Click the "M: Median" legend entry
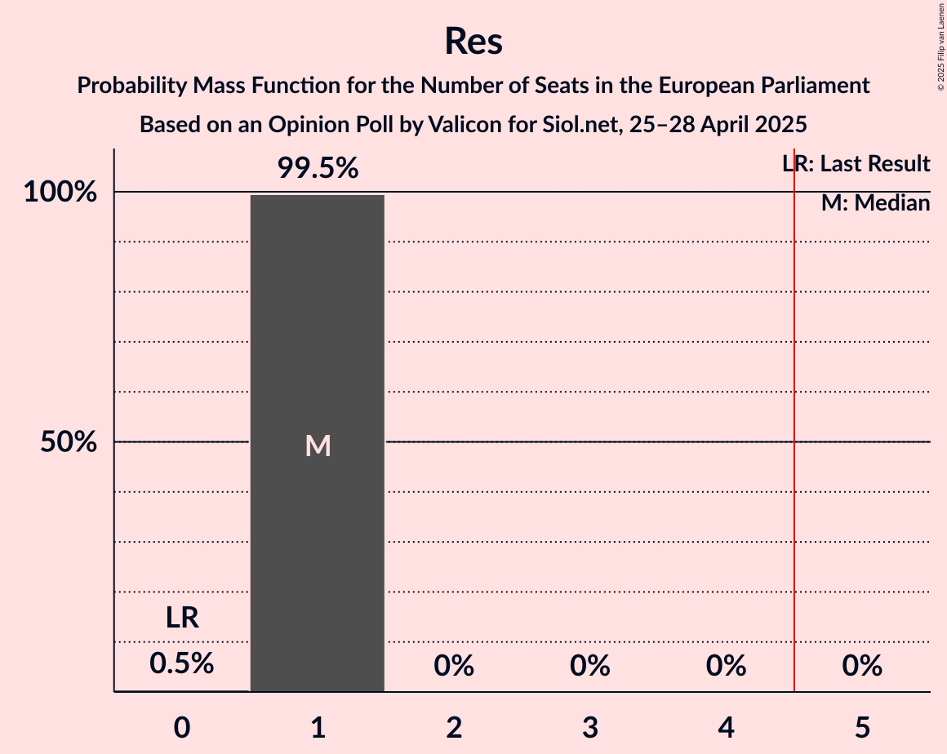This screenshot has width=947, height=754. coord(875,203)
